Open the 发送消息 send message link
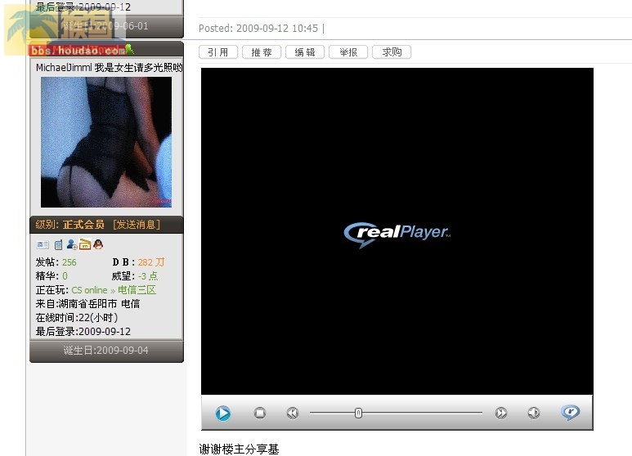 (137, 225)
